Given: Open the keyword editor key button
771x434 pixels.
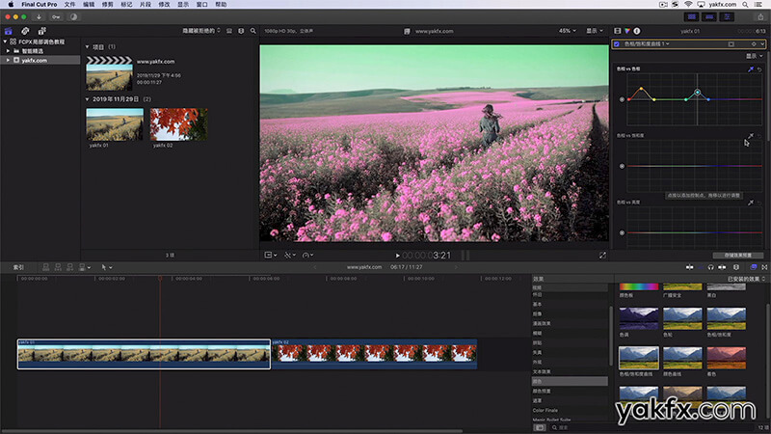Looking at the screenshot, I should pyautogui.click(x=56, y=16).
